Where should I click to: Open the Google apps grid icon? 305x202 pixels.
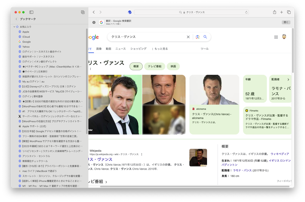pyautogui.click(x=276, y=37)
